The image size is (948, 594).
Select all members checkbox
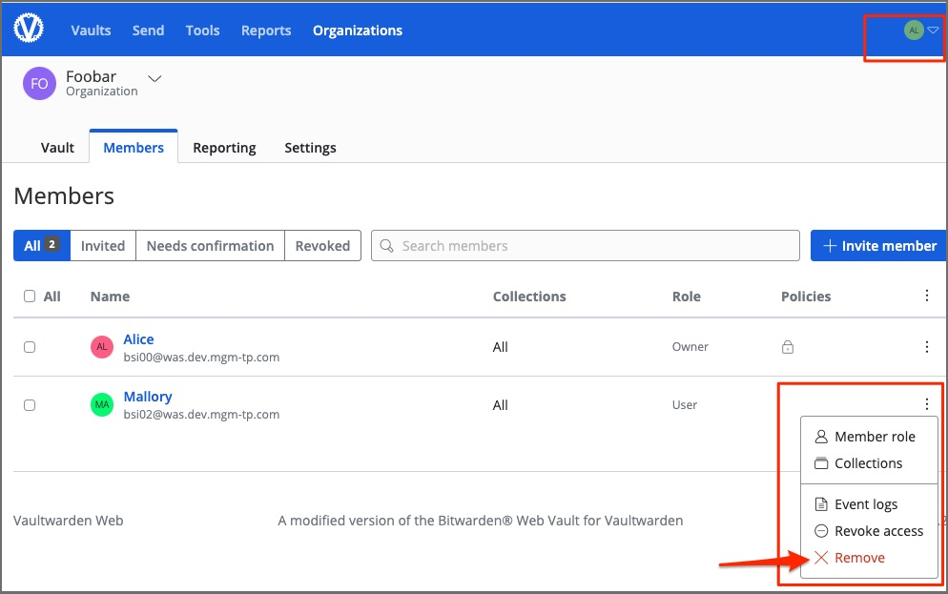30,297
